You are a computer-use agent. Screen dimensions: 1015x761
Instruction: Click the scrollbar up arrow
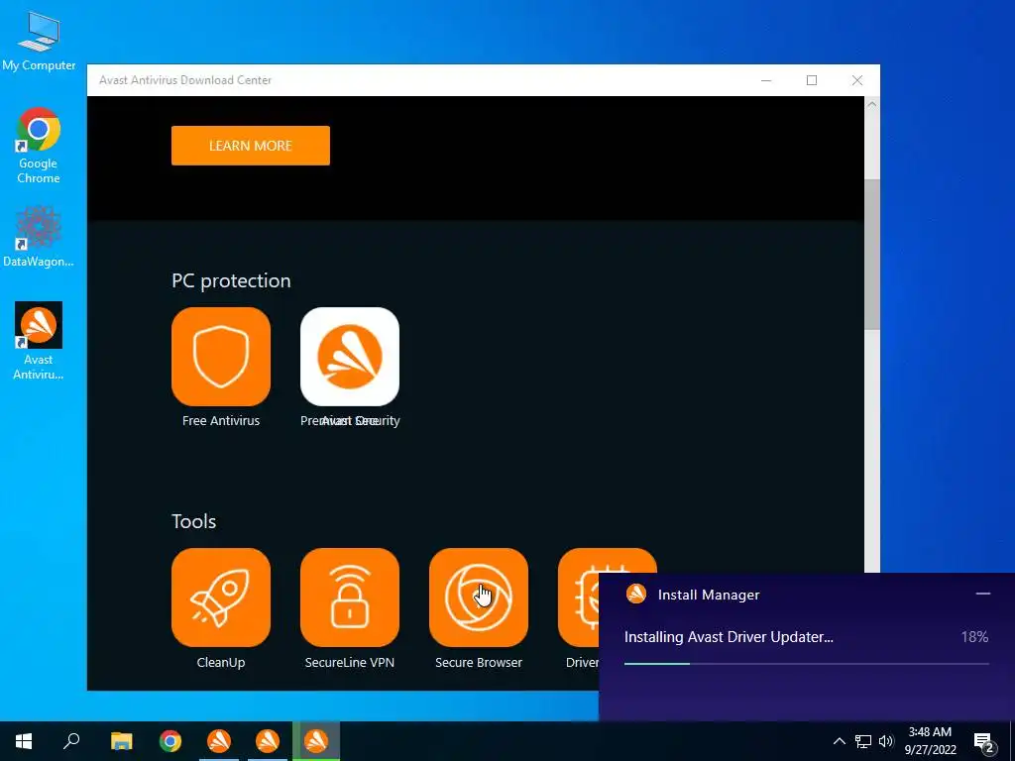872,104
